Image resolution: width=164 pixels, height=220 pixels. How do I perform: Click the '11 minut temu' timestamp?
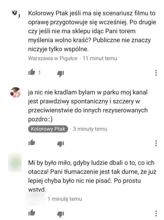(100, 58)
